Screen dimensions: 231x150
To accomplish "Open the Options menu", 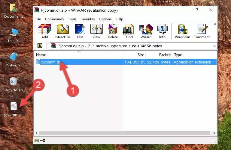I will 105,19.
